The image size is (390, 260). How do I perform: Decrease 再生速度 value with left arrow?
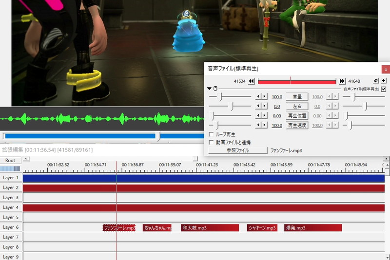tap(258, 125)
